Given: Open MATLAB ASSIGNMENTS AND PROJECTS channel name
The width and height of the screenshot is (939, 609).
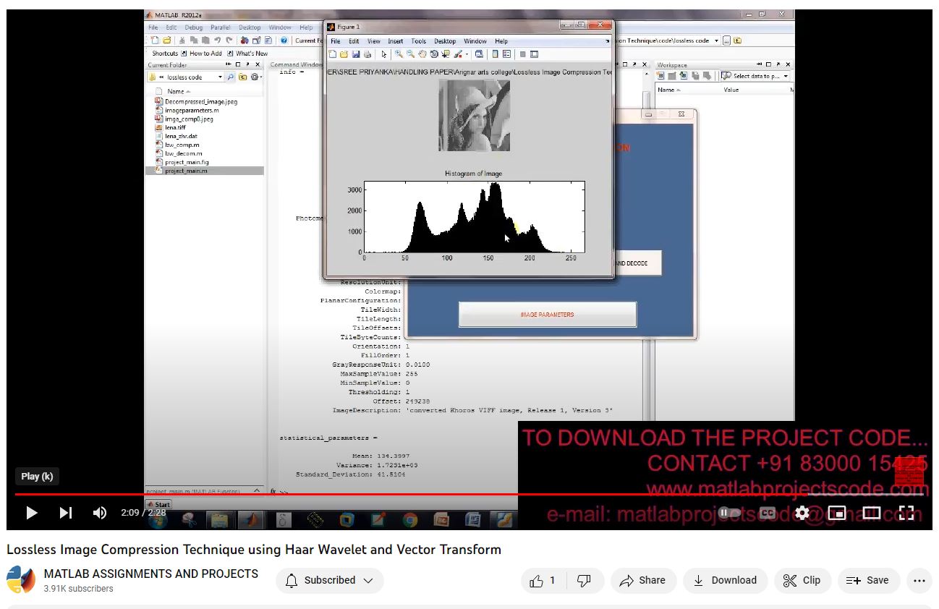Looking at the screenshot, I should [151, 574].
